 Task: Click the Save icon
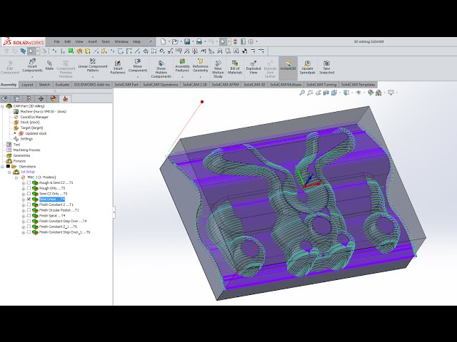(187, 41)
